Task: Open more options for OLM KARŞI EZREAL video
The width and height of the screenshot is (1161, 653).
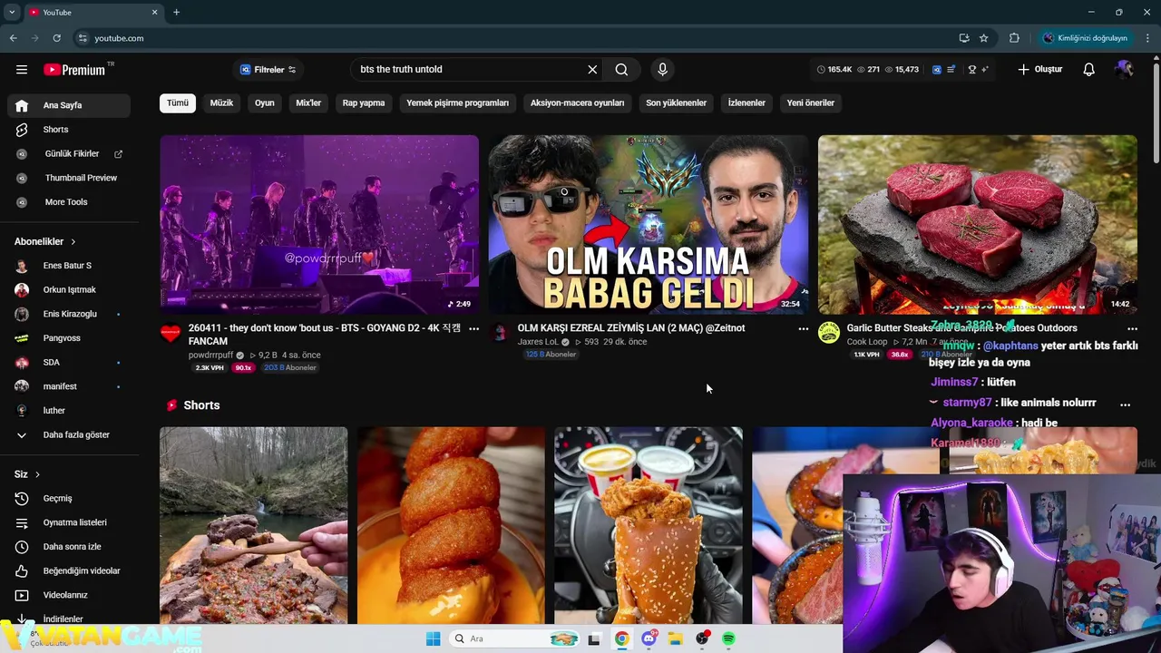Action: coord(803,328)
